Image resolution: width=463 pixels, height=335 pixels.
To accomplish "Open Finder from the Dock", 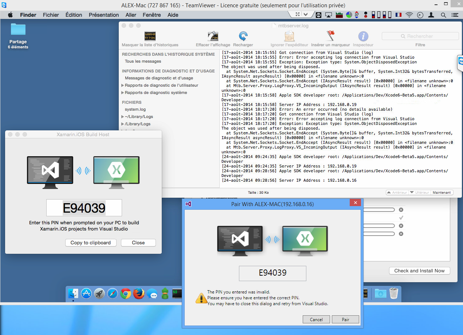I will pos(73,293).
